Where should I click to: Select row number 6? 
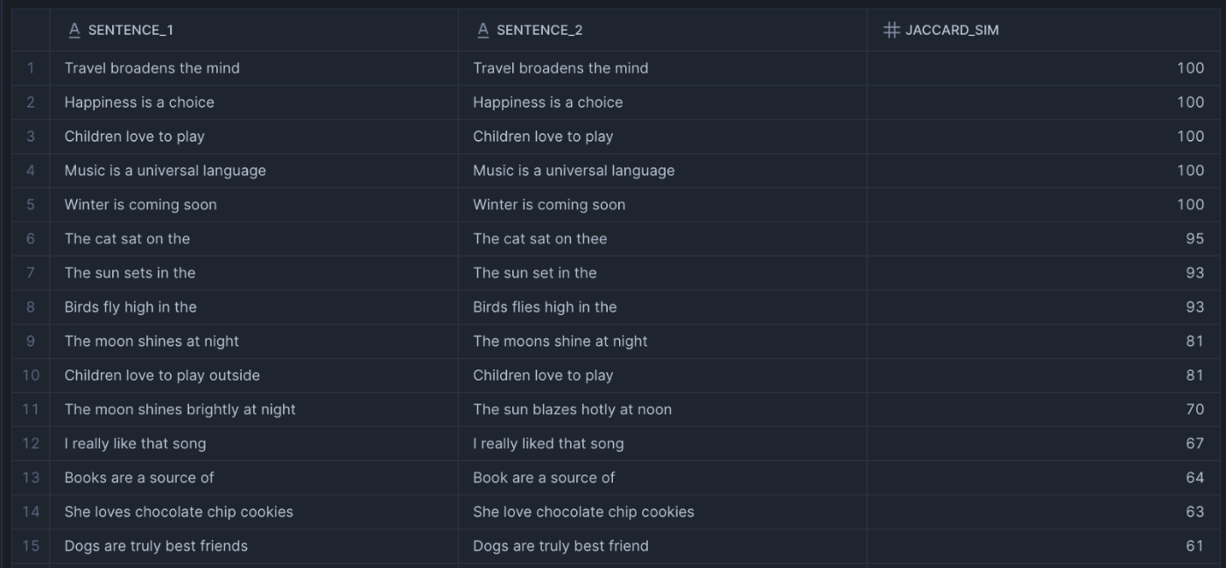click(x=31, y=239)
